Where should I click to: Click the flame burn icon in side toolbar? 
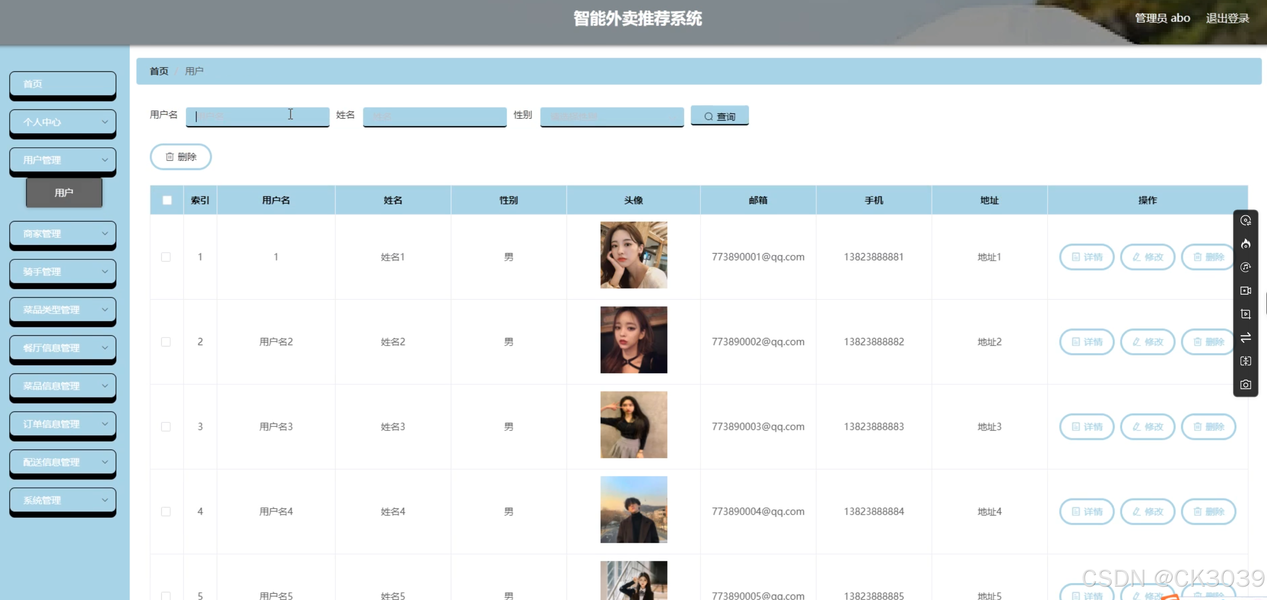coord(1246,244)
